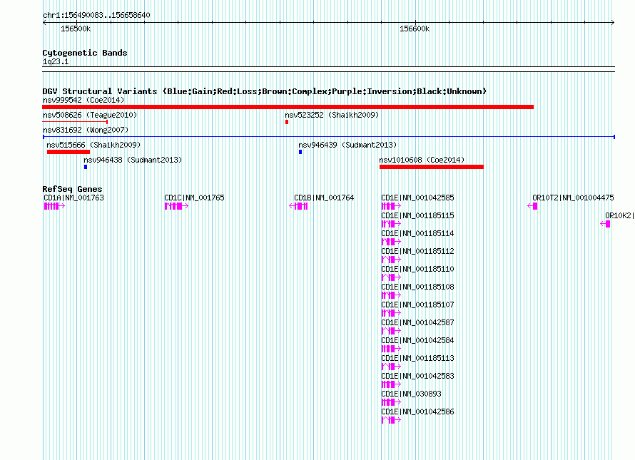635x460 pixels.
Task: Click the 1q23.1 band label
Action: click(x=56, y=61)
